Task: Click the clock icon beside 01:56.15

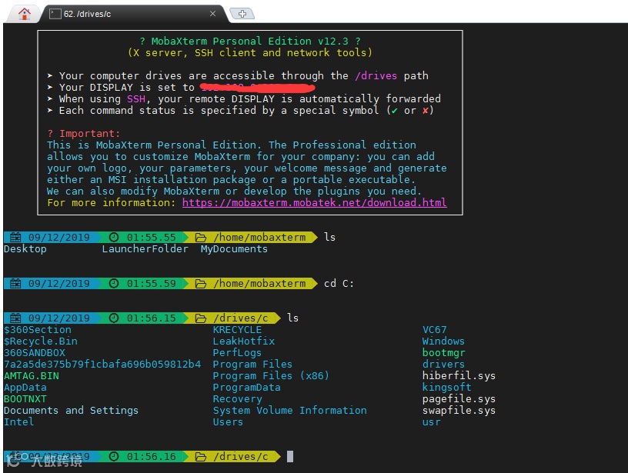Action: click(114, 318)
